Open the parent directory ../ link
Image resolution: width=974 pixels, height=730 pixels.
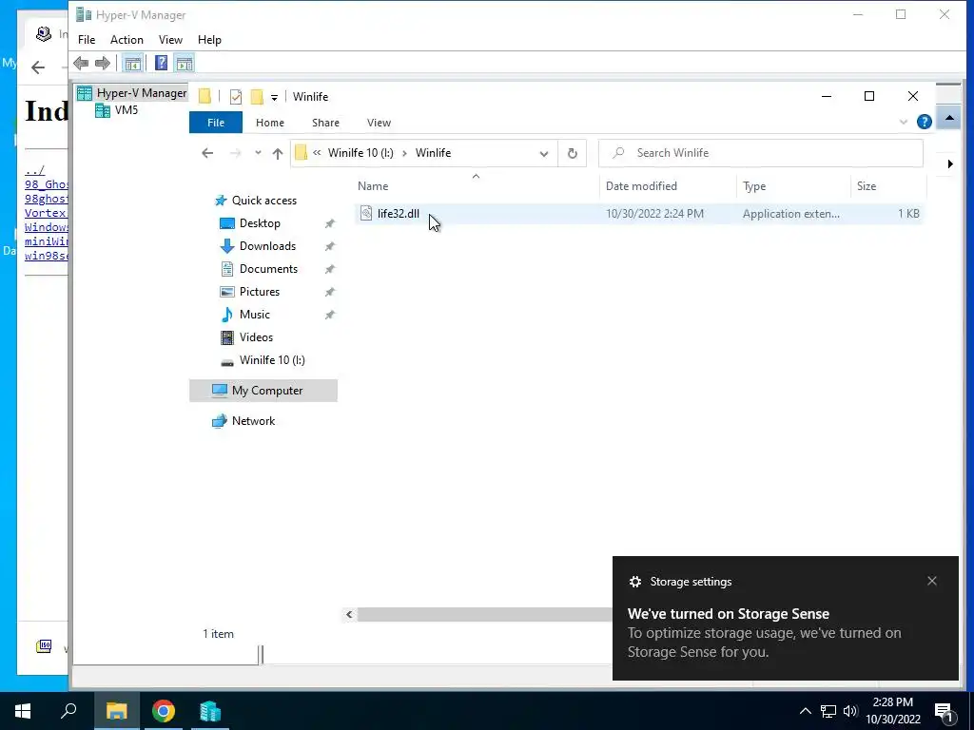[x=35, y=170]
